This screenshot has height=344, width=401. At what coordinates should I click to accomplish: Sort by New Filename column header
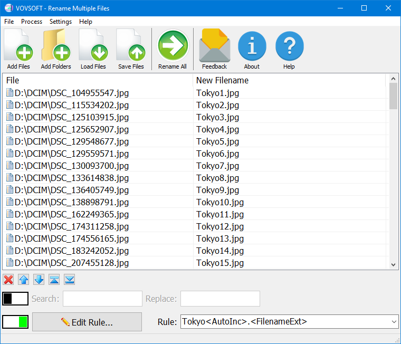[x=222, y=80]
